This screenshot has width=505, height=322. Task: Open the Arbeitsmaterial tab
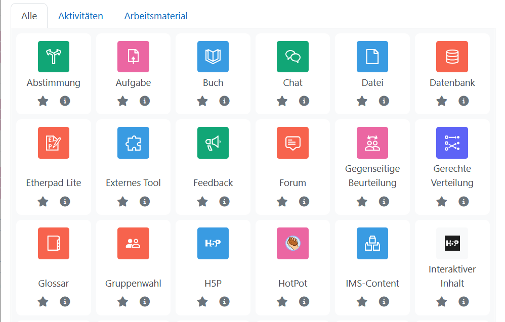coord(156,16)
